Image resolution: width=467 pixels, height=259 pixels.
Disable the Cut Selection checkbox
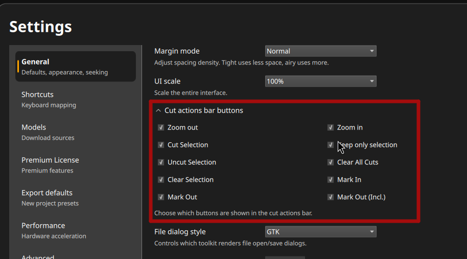[161, 145]
